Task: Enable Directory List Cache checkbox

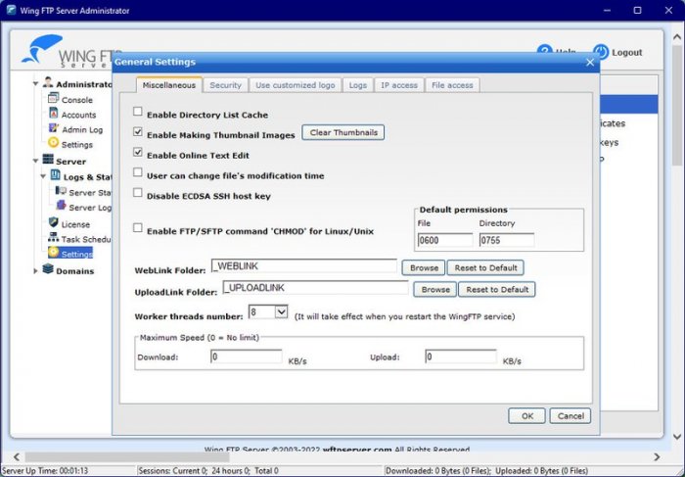Action: 138,114
